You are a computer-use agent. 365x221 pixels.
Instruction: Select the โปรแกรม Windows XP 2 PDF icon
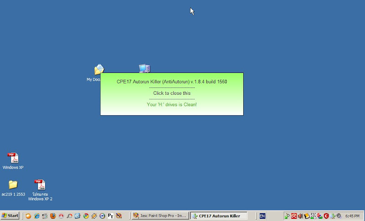tap(40, 190)
